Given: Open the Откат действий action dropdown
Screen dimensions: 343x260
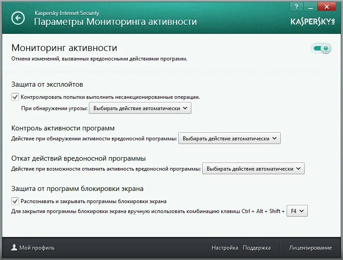Looking at the screenshot, I should [253, 168].
